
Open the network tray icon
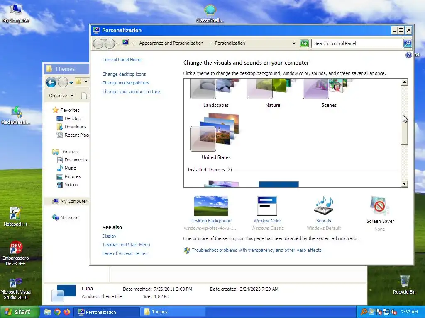click(x=386, y=312)
